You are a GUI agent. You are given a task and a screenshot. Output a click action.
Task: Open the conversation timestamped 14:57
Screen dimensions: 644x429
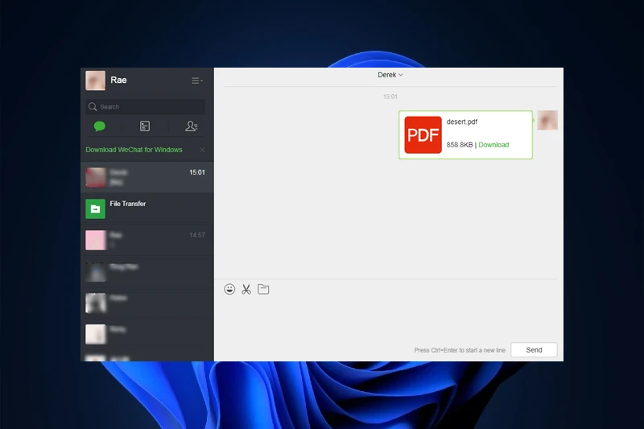[x=147, y=240]
